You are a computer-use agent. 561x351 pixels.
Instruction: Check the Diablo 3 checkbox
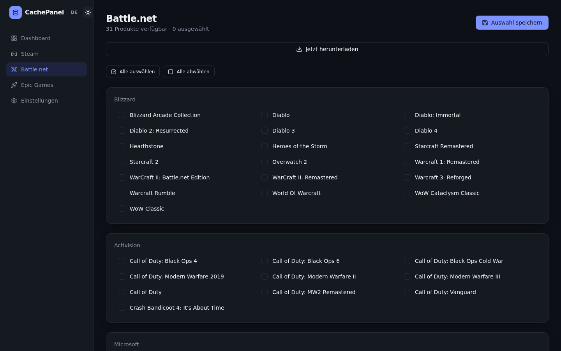265,131
